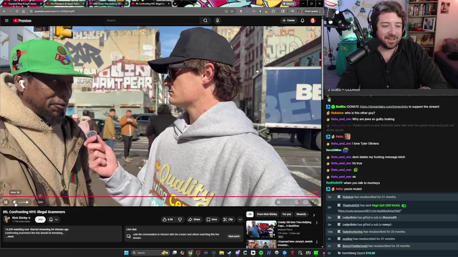Viewport: 458px width, 257px height.
Task: Open Windows Start menu
Action: [126, 253]
